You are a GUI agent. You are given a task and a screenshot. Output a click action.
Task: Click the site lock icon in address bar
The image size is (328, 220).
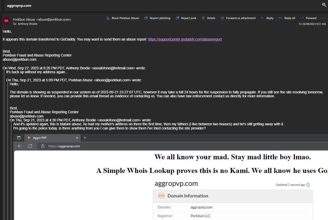(x=43, y=146)
